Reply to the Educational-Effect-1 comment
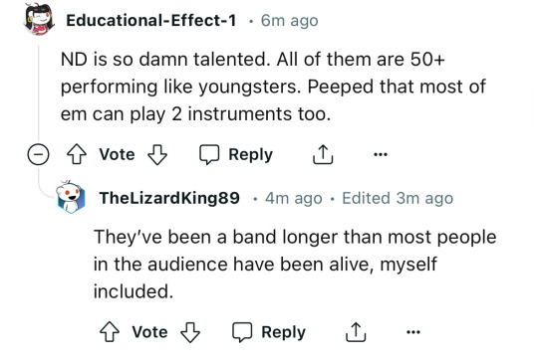The height and width of the screenshot is (364, 538). click(x=236, y=154)
